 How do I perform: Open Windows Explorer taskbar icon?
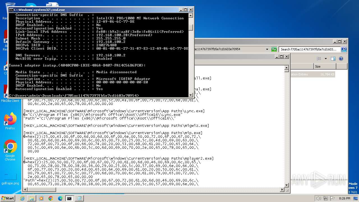coord(32,198)
